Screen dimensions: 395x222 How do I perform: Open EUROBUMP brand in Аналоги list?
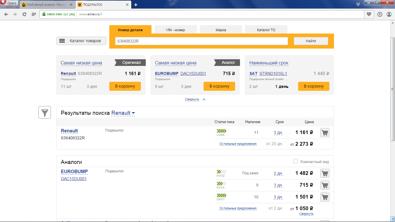(74, 172)
